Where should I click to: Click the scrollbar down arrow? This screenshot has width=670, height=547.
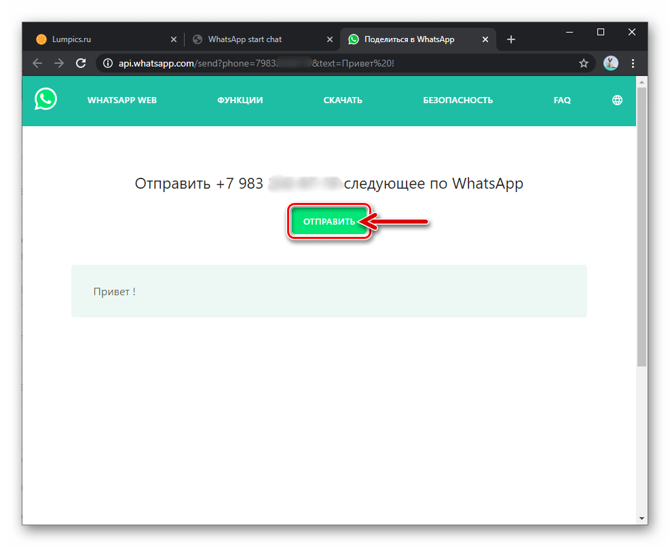pyautogui.click(x=641, y=518)
